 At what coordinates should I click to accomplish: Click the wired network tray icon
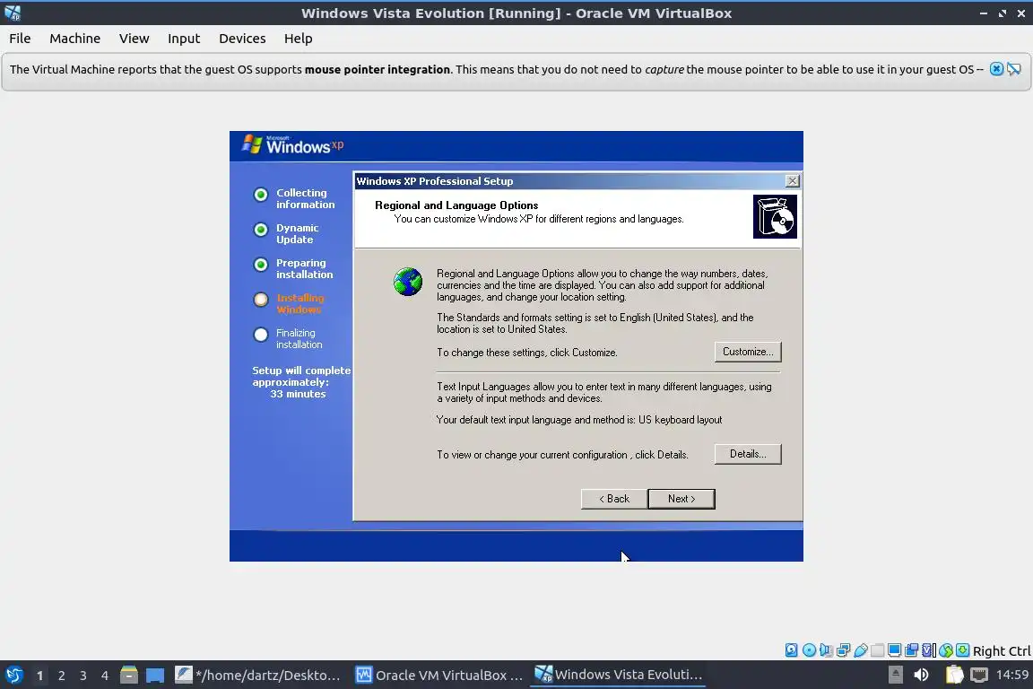click(979, 675)
